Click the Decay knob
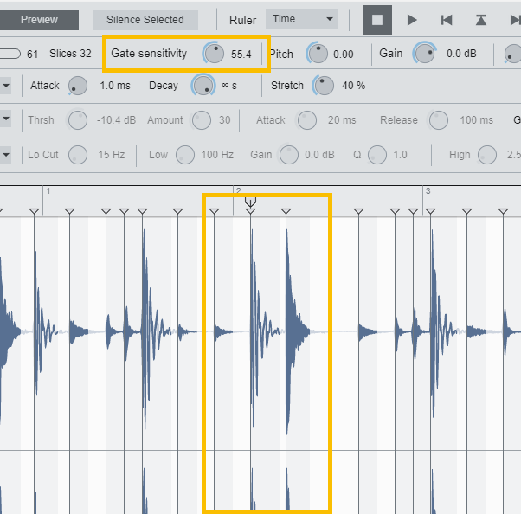The width and height of the screenshot is (521, 514). coord(203,86)
